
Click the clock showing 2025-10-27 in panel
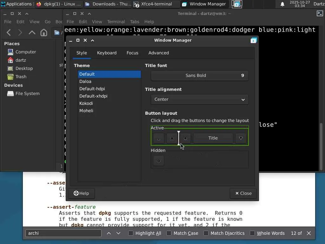coord(300,4)
